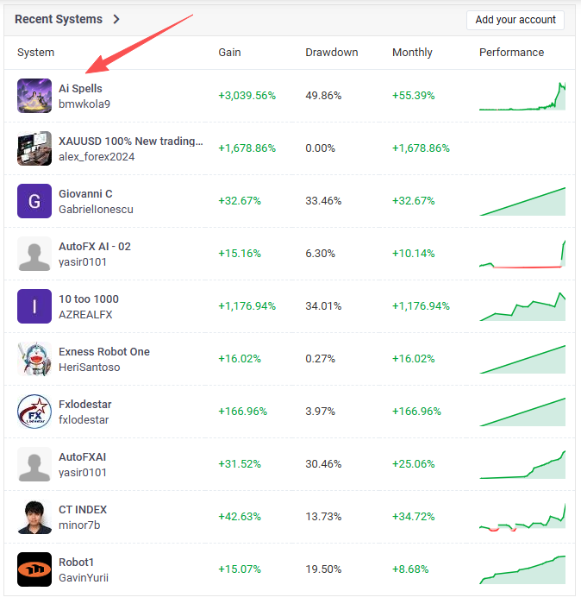The height and width of the screenshot is (610, 581).
Task: Click the Robot1 orange logo avatar
Action: (x=34, y=569)
